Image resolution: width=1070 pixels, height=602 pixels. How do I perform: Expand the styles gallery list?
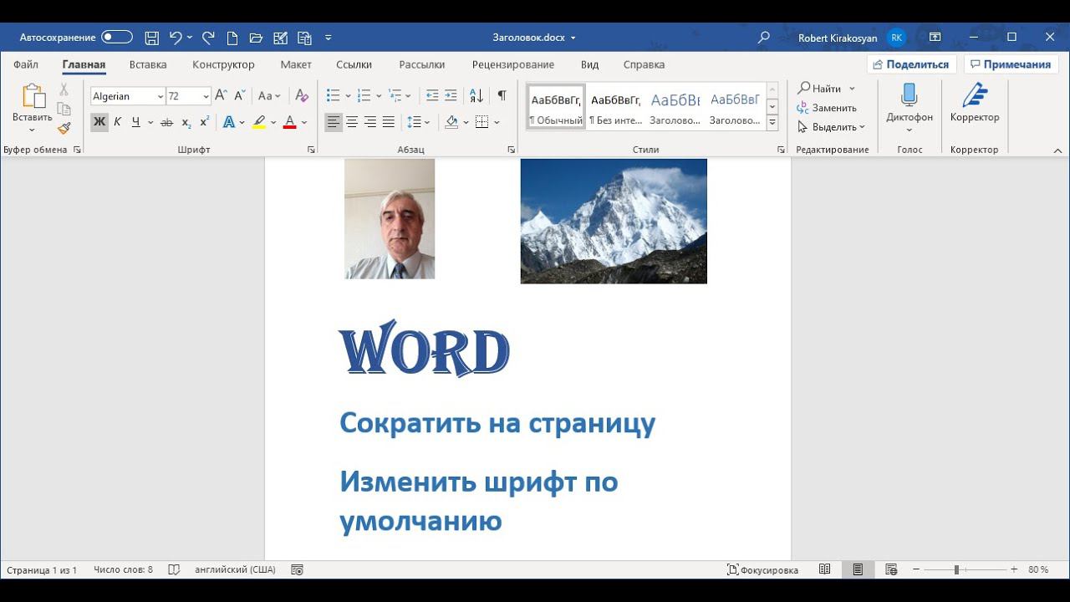click(772, 123)
